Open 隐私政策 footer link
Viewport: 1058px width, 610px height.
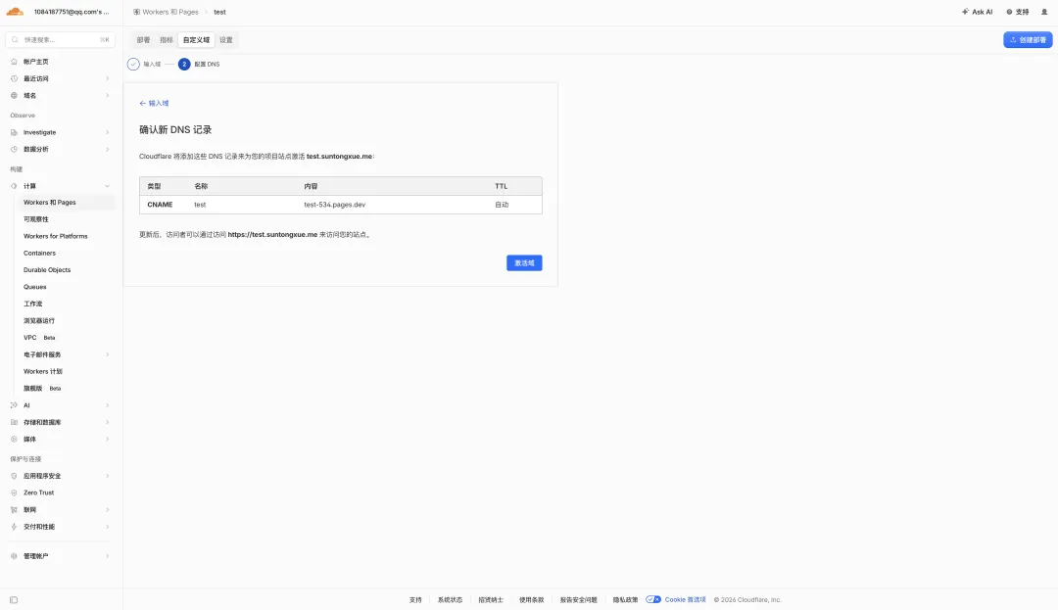[x=625, y=600]
